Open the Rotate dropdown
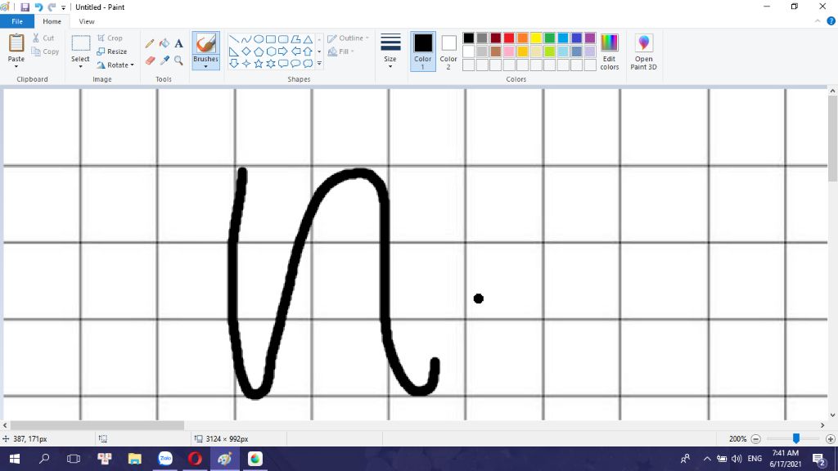 [x=115, y=65]
